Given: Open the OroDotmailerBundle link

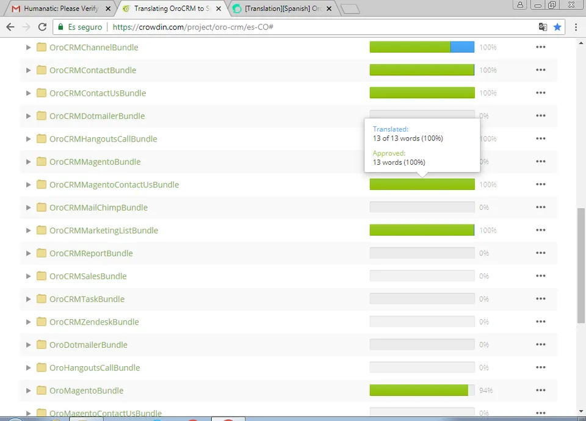Looking at the screenshot, I should pos(88,345).
